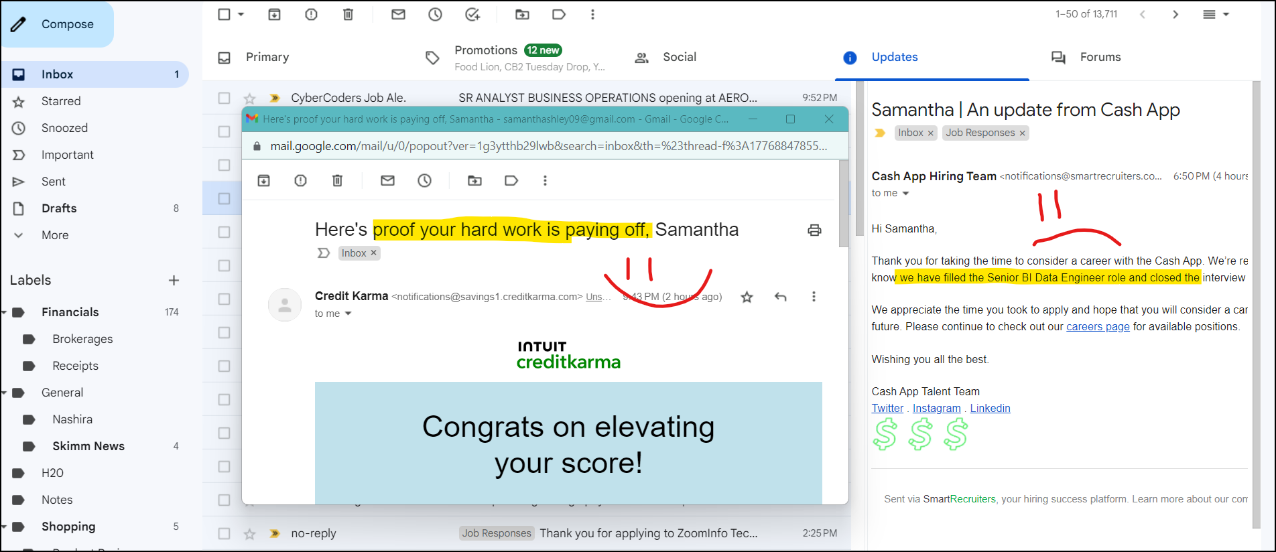
Task: Open the Twitter link in Cash App email
Action: (887, 408)
